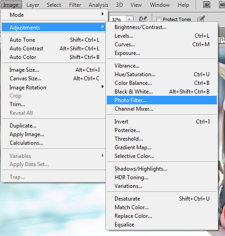Open the Filter menu
Screen dimensions: 225x236
(x=75, y=5)
